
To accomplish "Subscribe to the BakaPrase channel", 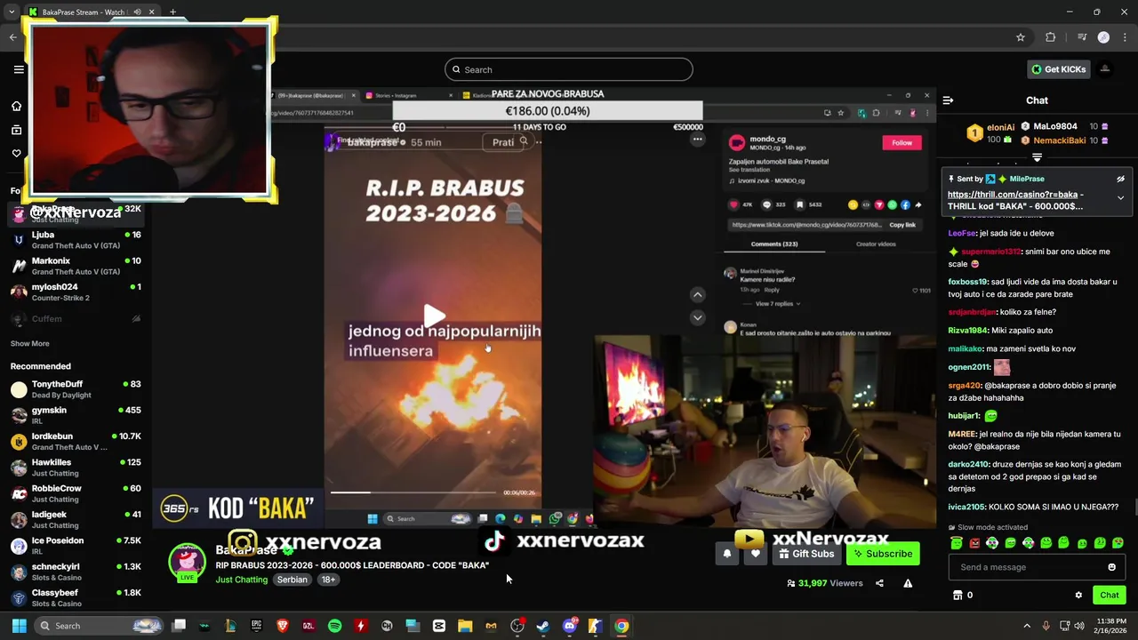I will pyautogui.click(x=883, y=554).
